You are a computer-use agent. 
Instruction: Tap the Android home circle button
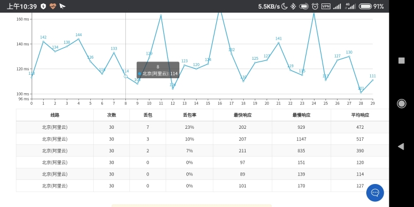point(401,103)
